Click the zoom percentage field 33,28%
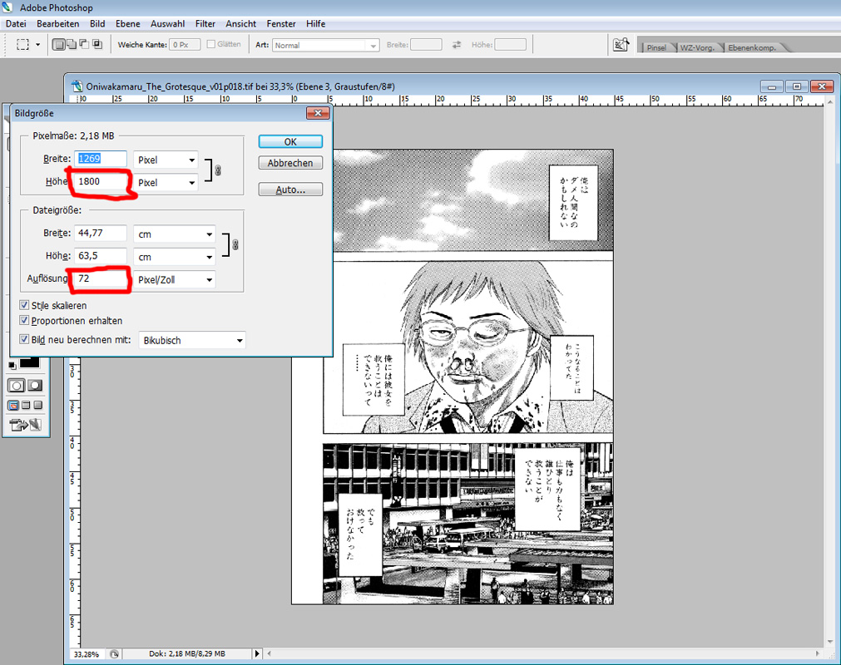Screen dimensions: 841x665 click(87, 653)
